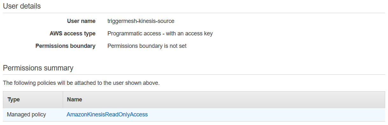Click the Permissions summary section heading
The image size is (388, 125).
point(38,68)
